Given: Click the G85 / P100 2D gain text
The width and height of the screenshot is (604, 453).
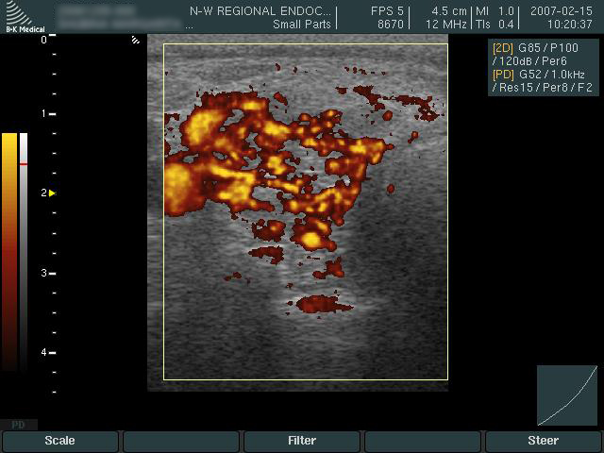Looking at the screenshot, I should click(548, 48).
